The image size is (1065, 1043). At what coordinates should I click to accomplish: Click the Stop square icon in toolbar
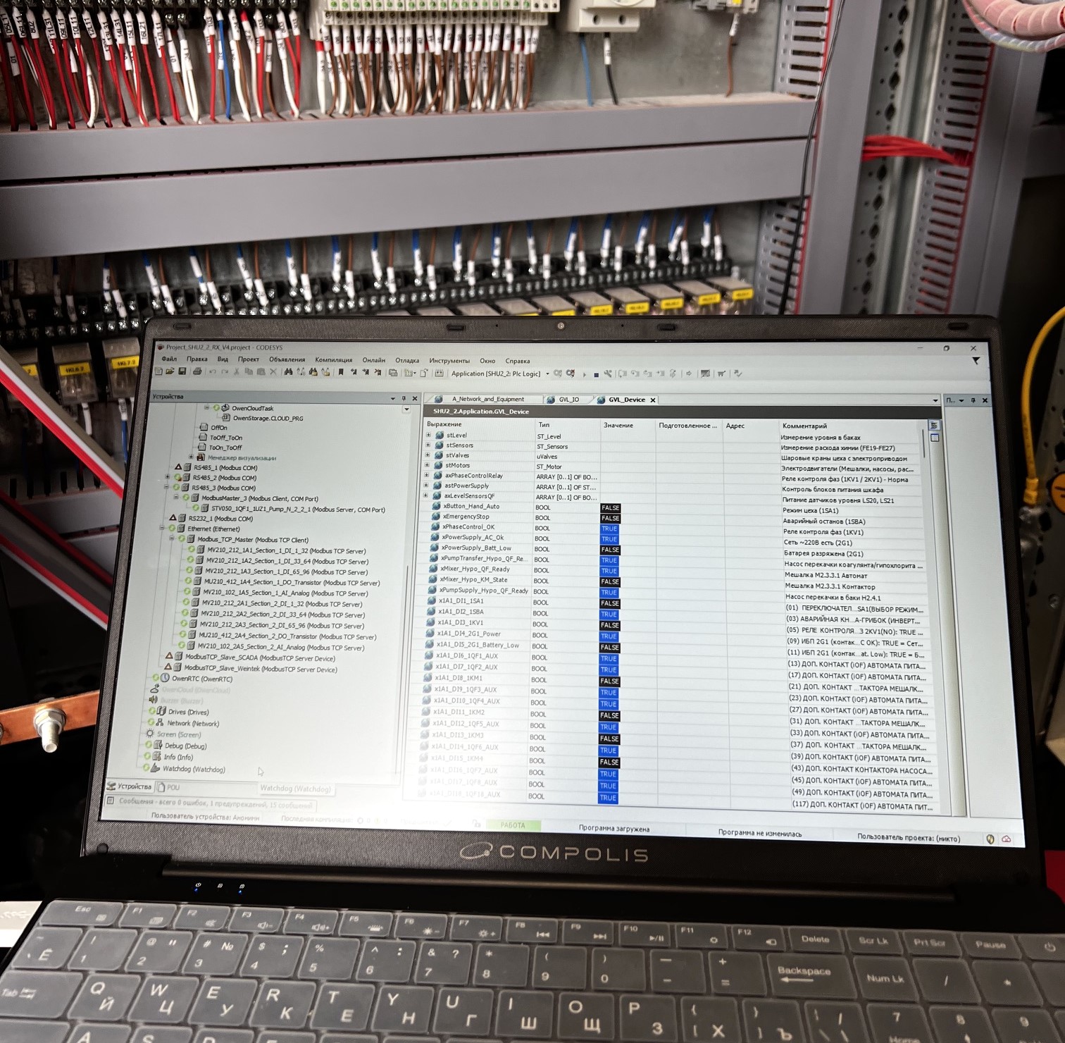(x=597, y=374)
